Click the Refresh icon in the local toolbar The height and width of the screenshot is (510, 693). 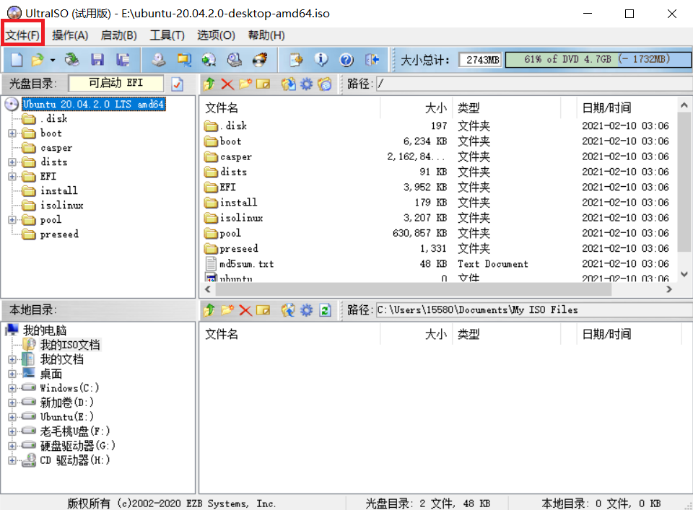coord(326,310)
